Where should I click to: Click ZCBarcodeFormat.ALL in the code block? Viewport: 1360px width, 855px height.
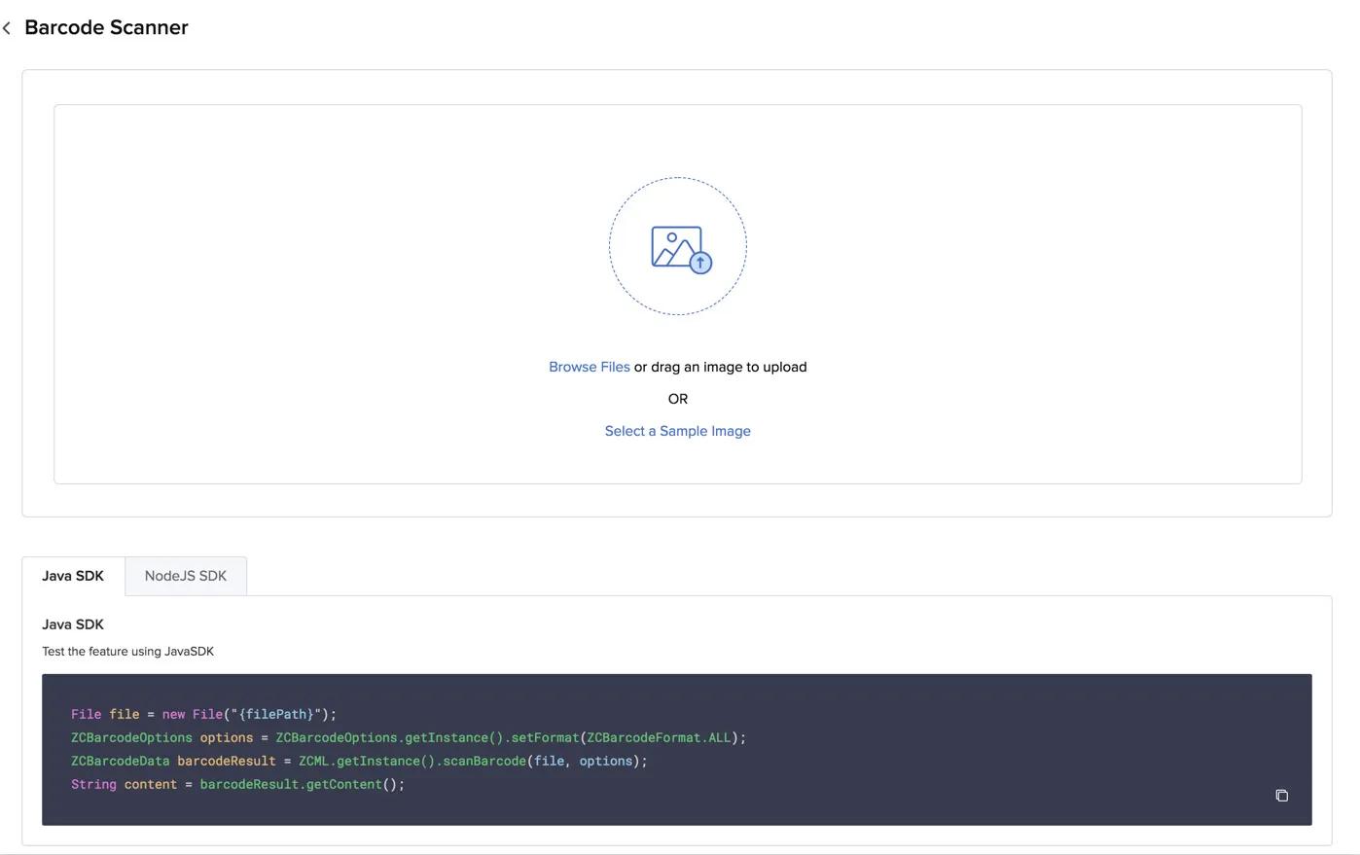click(659, 737)
